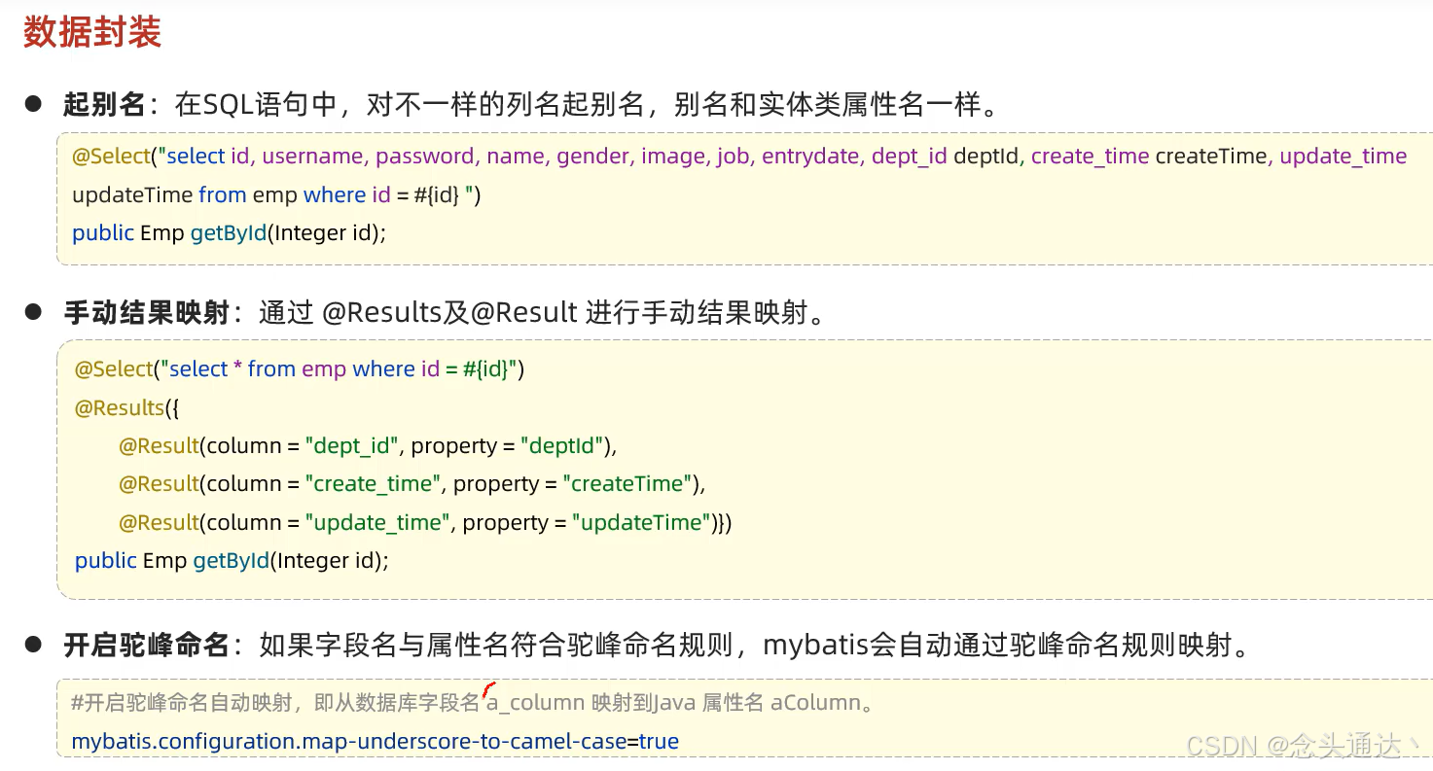Screen dimensions: 1433x771
Task: Click the map-underscore-to-camel-case=true configuration line
Action: pyautogui.click(x=375, y=741)
